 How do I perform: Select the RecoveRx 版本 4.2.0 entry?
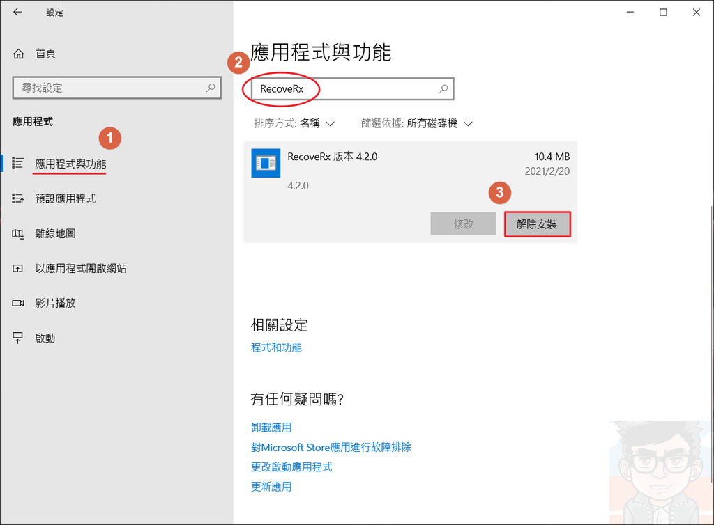click(x=410, y=191)
